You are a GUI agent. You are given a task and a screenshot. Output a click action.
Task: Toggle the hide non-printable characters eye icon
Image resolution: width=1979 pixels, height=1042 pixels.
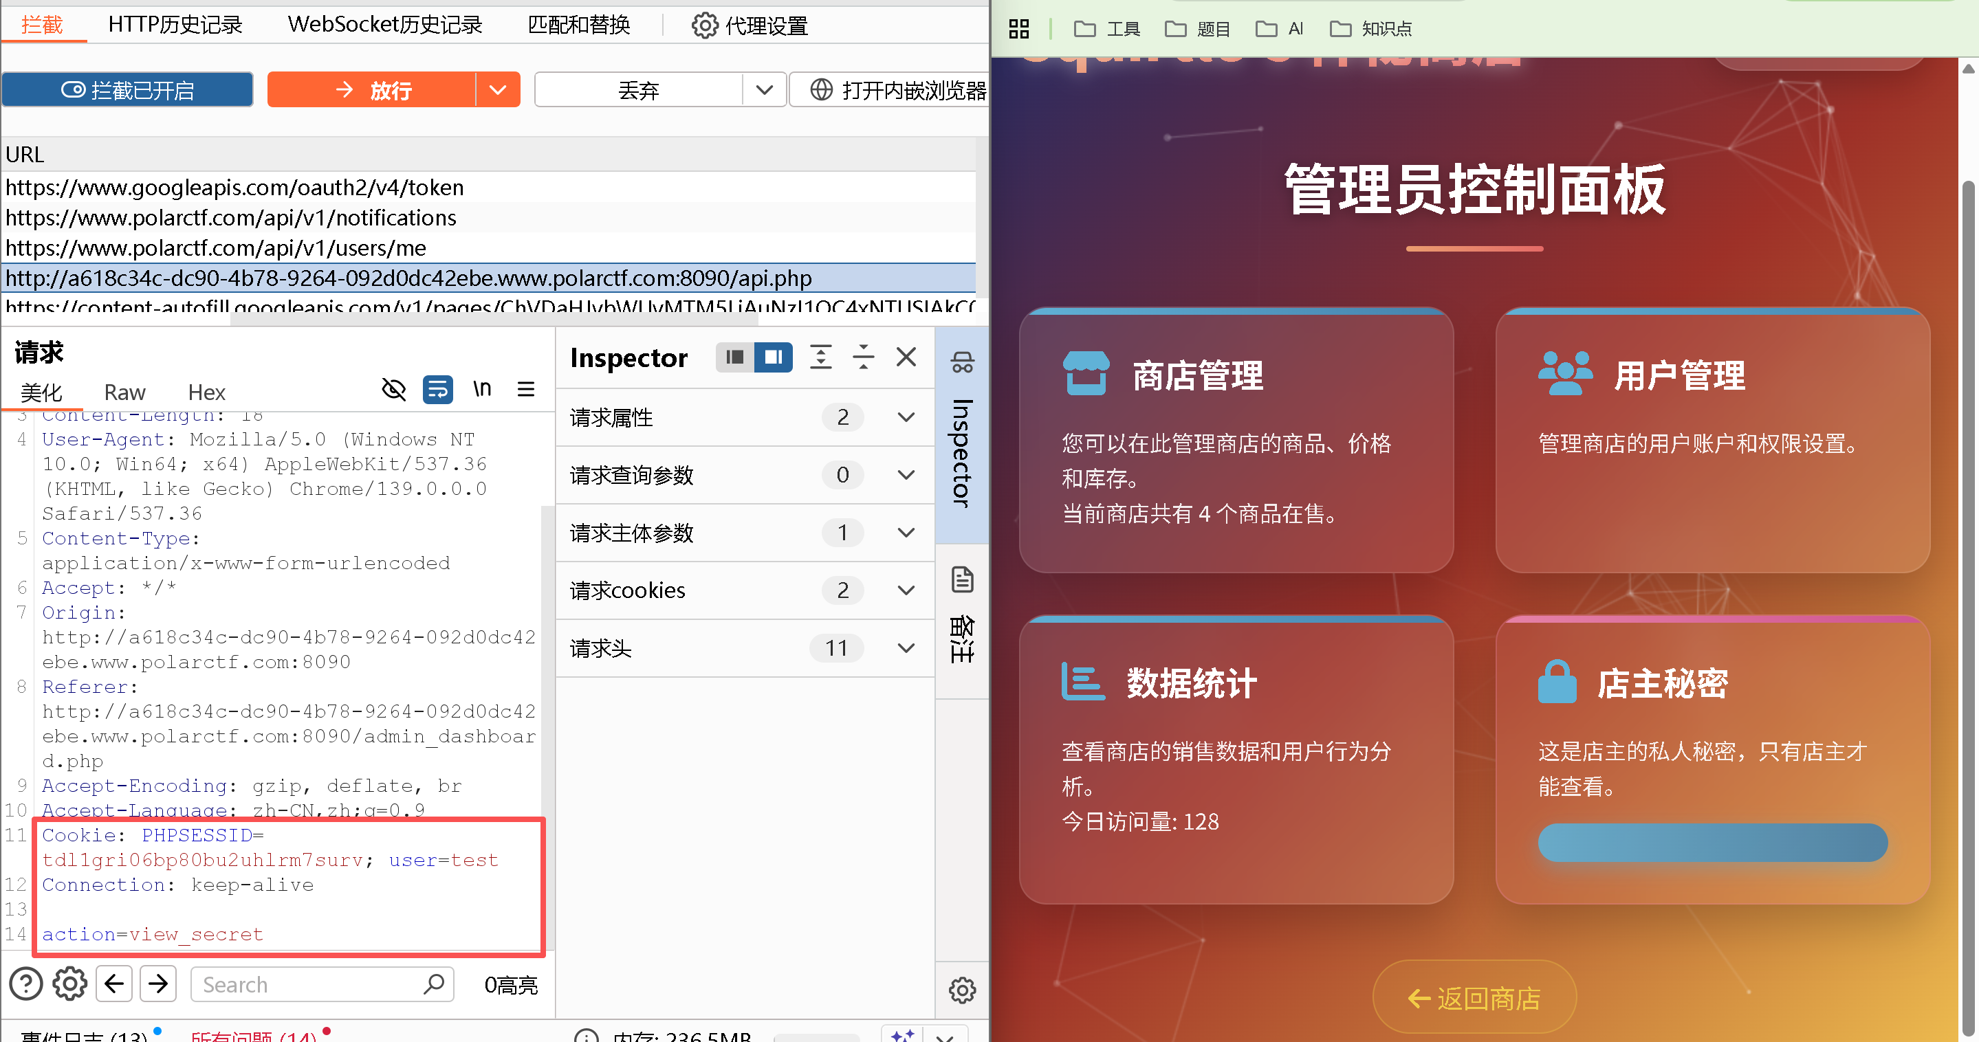click(393, 389)
